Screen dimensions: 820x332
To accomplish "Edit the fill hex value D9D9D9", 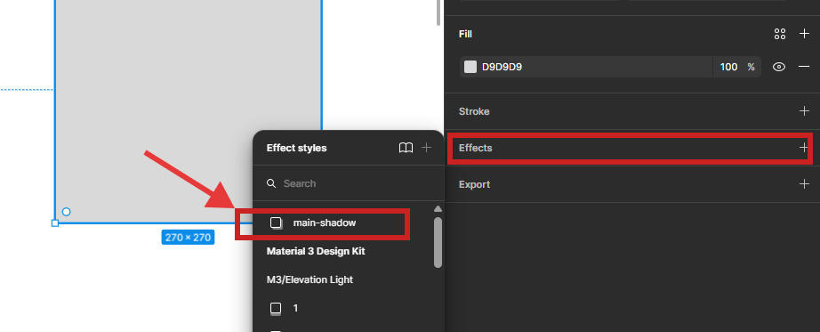I will tap(502, 67).
